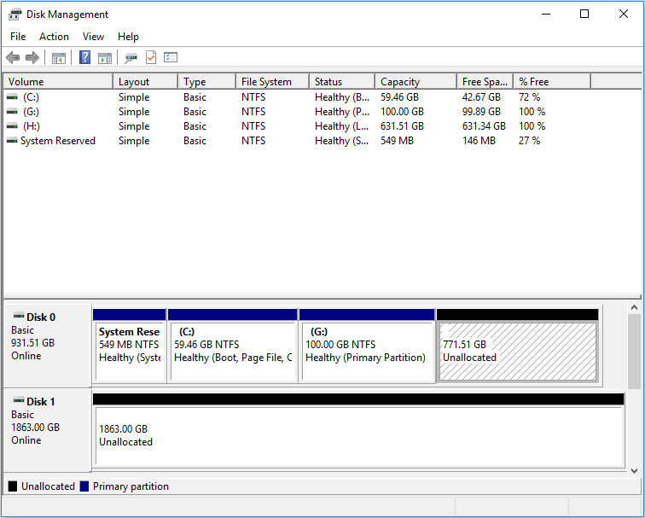Image resolution: width=645 pixels, height=518 pixels.
Task: Click the Forward arrow in the toolbar
Action: [32, 58]
